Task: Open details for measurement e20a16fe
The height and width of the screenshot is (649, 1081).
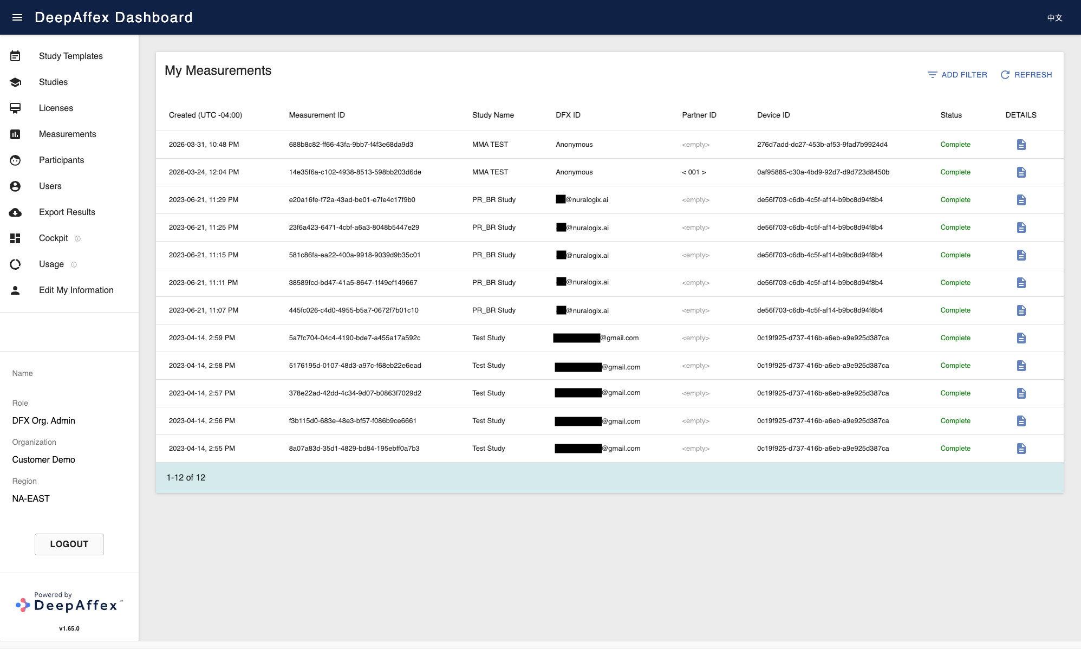Action: 1021,200
